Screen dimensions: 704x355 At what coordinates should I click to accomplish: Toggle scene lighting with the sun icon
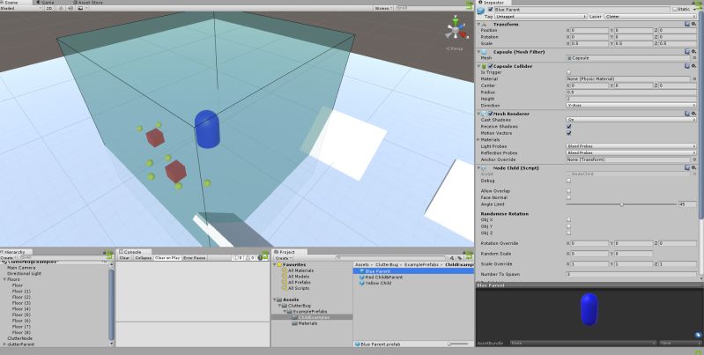pyautogui.click(x=62, y=8)
